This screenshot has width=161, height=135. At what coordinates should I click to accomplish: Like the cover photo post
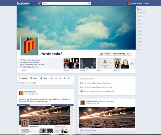tap(82, 130)
